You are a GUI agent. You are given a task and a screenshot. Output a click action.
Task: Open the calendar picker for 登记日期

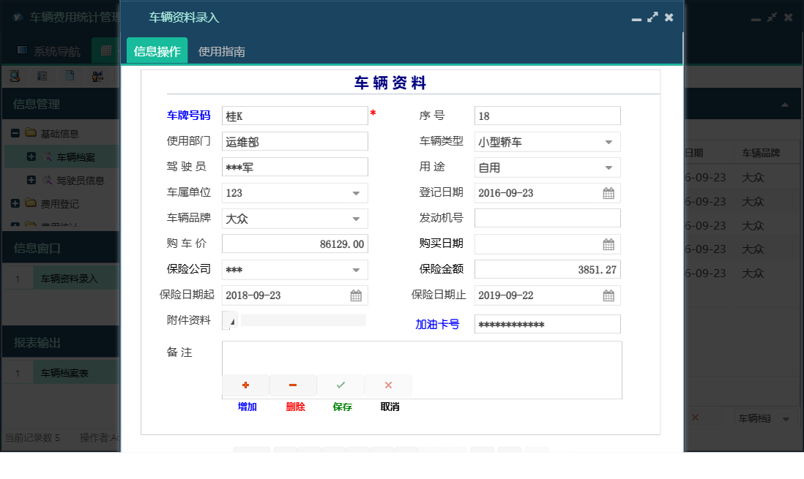tap(608, 192)
